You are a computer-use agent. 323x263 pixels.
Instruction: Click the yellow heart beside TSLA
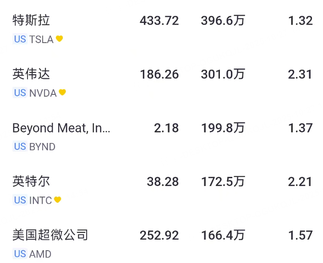60,39
